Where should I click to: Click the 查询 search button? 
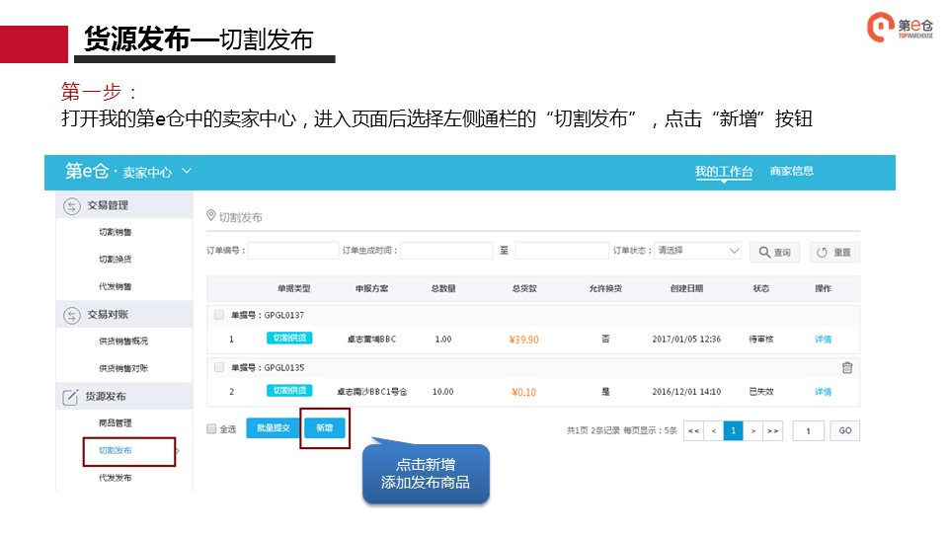pyautogui.click(x=774, y=252)
